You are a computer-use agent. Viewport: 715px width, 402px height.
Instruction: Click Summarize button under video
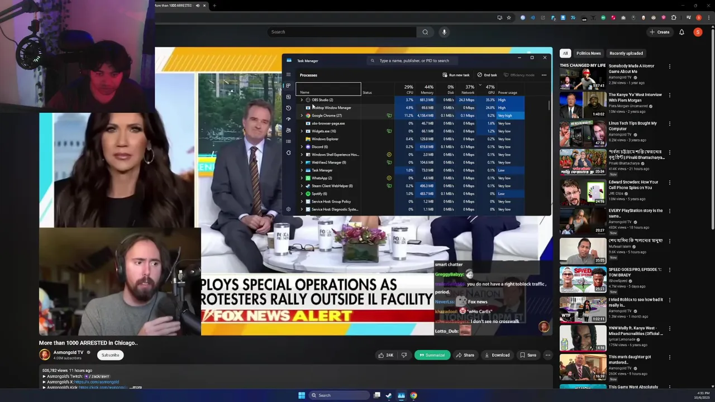tap(432, 355)
